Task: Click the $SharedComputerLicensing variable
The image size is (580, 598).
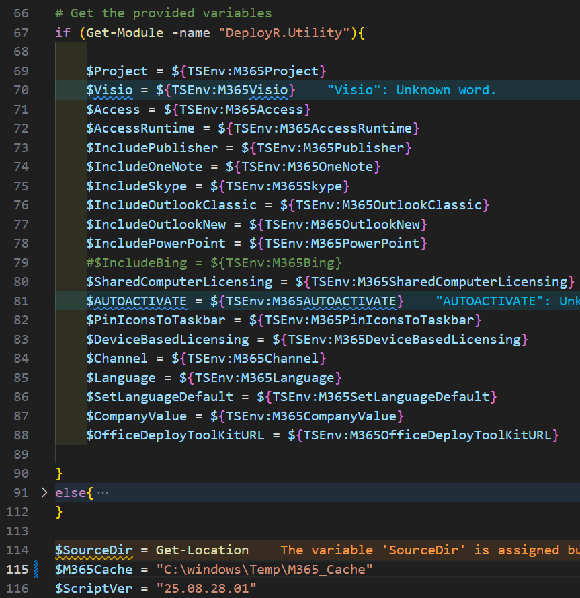Action: (179, 282)
